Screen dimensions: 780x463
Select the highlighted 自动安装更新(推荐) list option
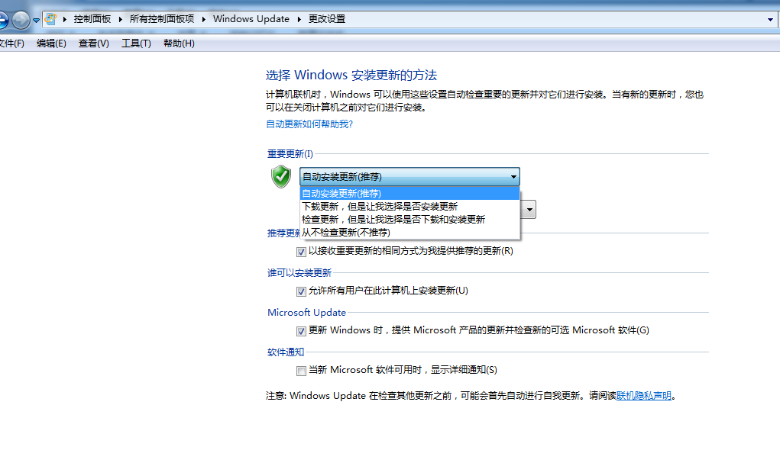pyautogui.click(x=410, y=193)
